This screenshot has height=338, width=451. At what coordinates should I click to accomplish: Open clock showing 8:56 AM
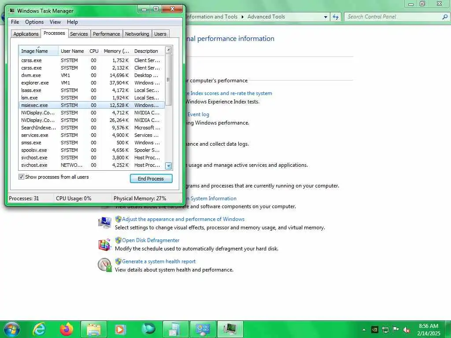428,330
